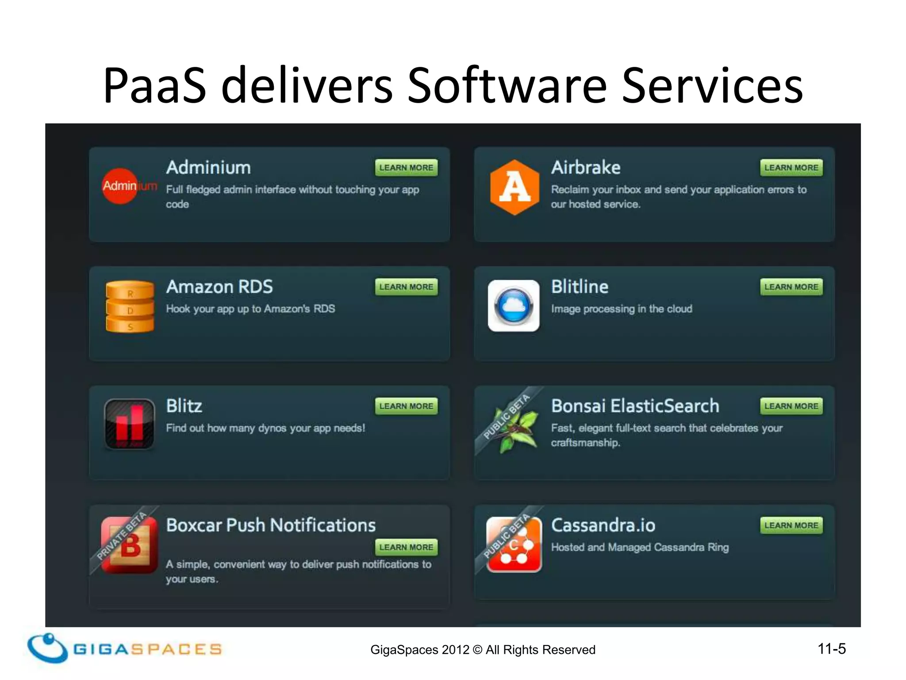Click the Amazon RDS database stack icon
906x680 pixels.
[x=130, y=306]
